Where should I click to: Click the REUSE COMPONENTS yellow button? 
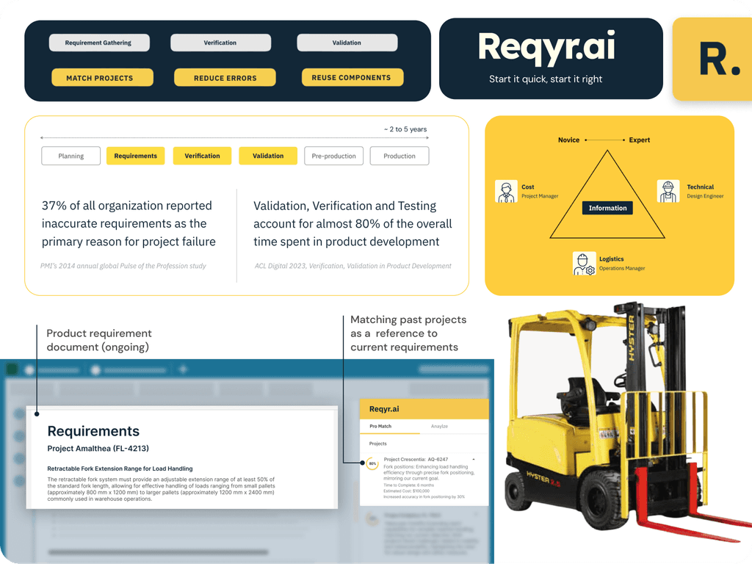352,77
